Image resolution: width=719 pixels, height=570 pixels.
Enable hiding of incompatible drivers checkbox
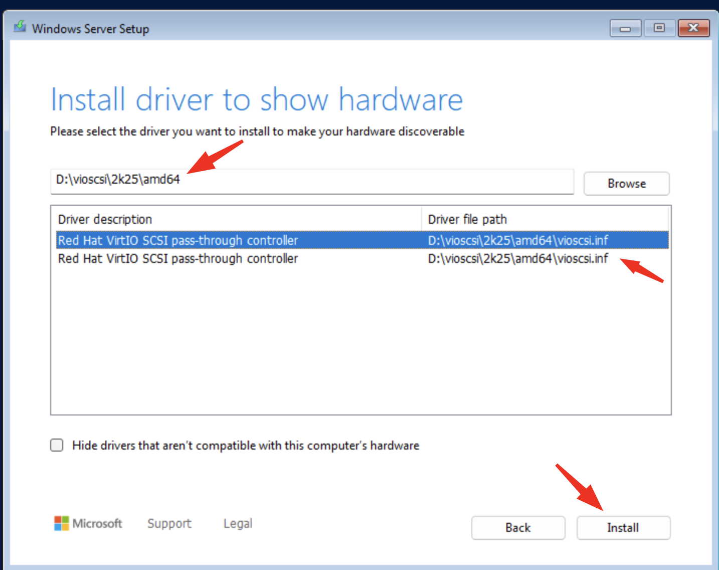coord(57,445)
